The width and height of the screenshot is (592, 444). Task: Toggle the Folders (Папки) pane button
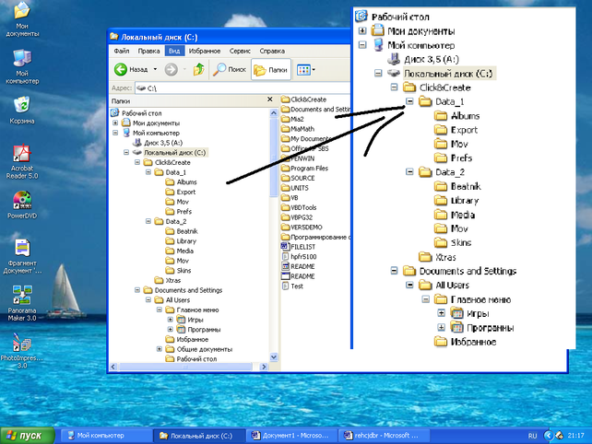pyautogui.click(x=272, y=69)
